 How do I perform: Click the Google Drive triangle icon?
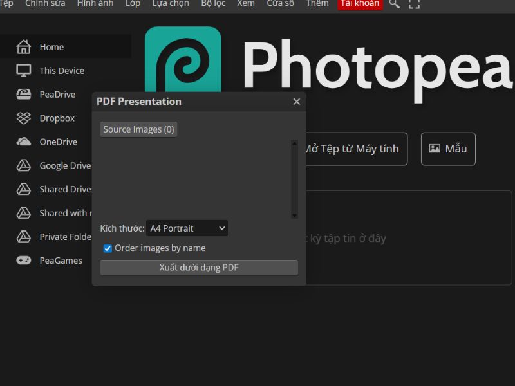(24, 165)
